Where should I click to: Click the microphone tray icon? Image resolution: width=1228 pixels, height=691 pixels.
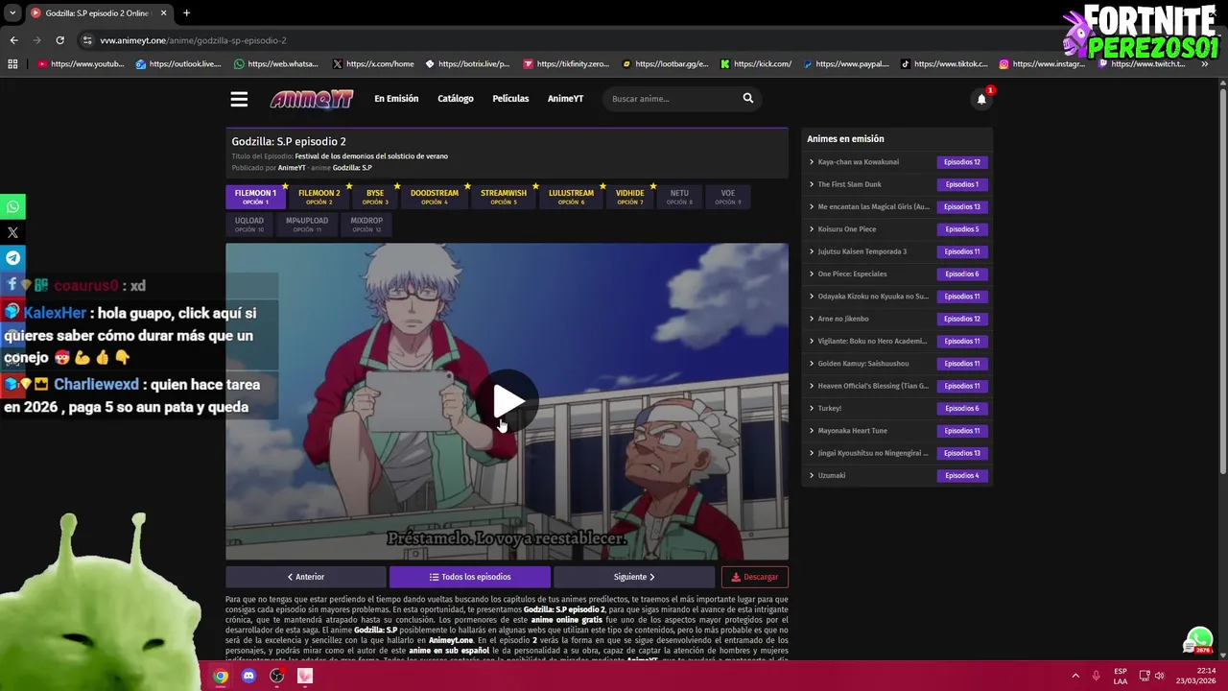[x=1097, y=676]
